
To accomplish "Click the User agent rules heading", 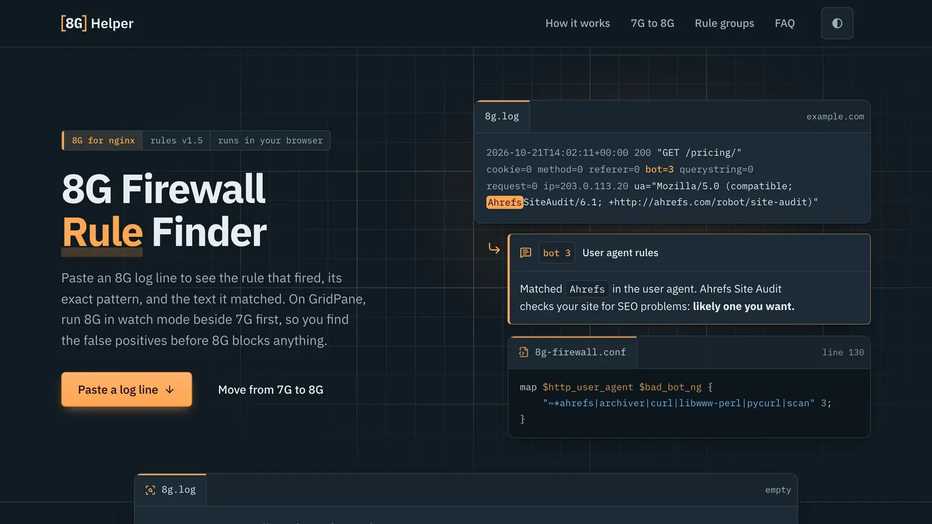I will [x=620, y=253].
